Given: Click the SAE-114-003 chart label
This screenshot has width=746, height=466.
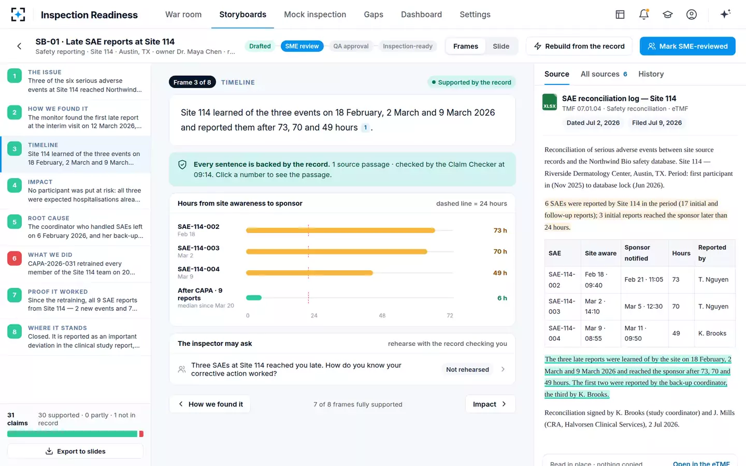Looking at the screenshot, I should pos(198,248).
